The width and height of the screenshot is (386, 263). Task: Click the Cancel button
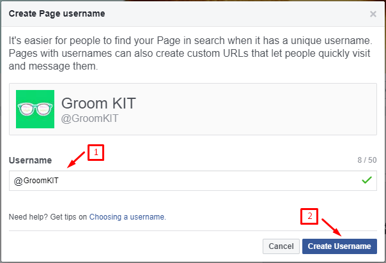coord(281,246)
